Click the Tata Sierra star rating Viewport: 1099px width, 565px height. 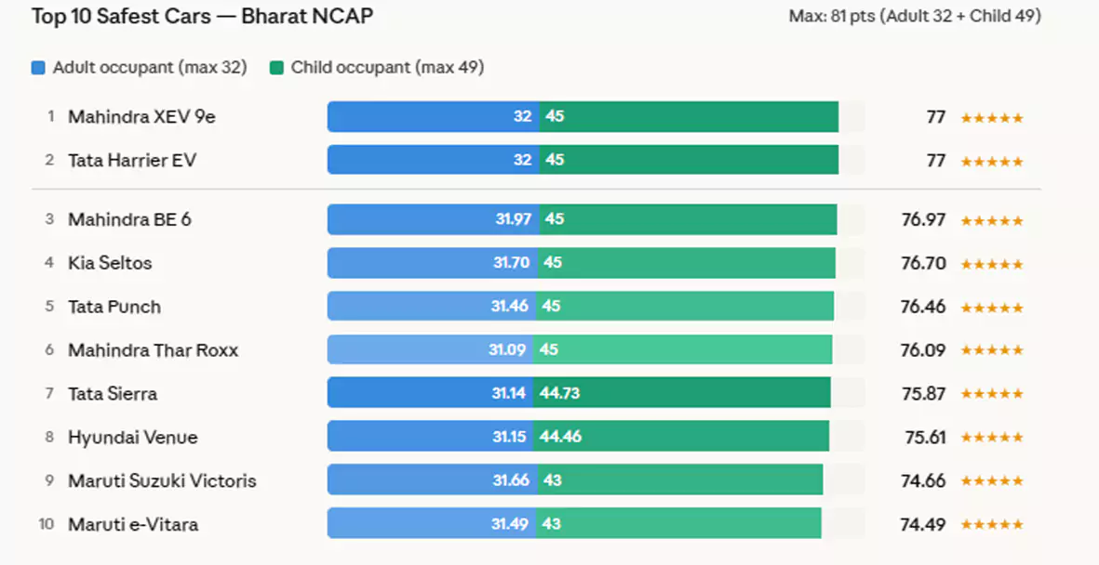tap(992, 394)
